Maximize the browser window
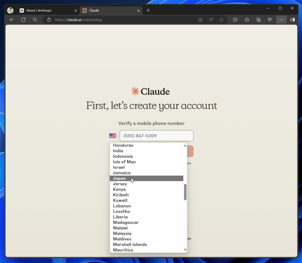 click(280, 8)
